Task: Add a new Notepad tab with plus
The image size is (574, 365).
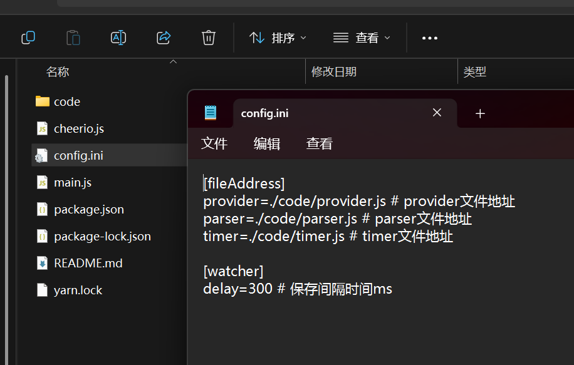Action: click(480, 113)
